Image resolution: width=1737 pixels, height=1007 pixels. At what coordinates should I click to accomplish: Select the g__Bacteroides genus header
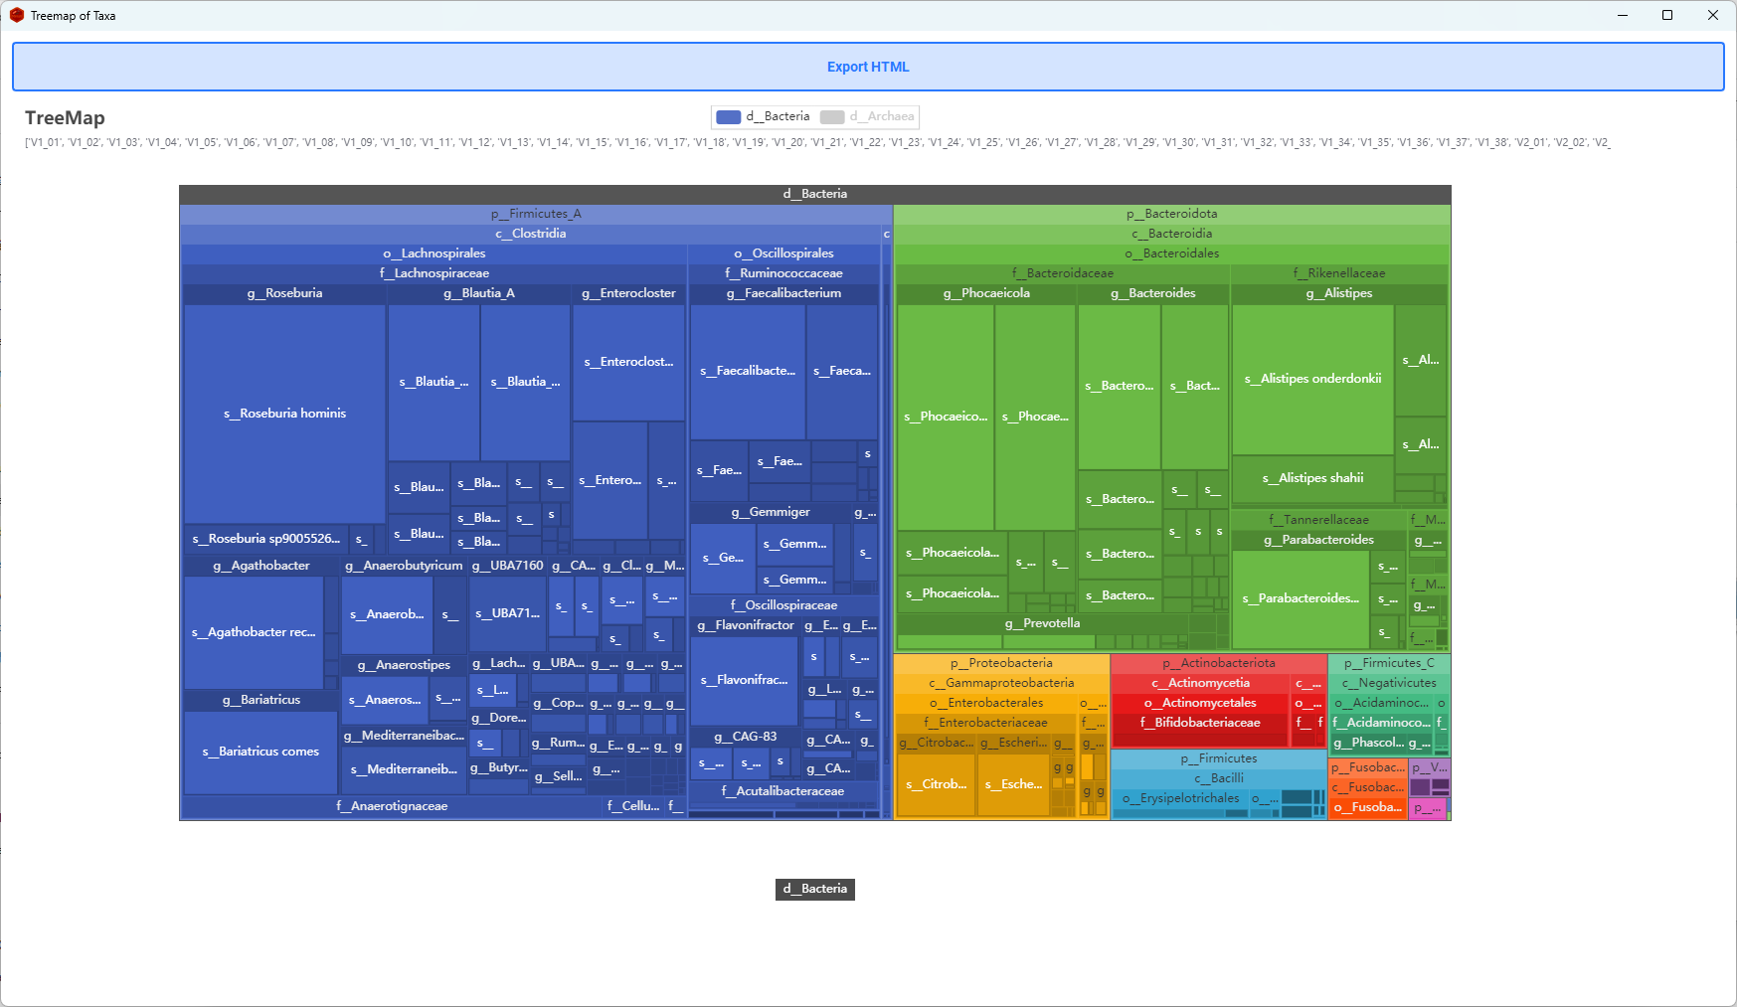point(1153,293)
